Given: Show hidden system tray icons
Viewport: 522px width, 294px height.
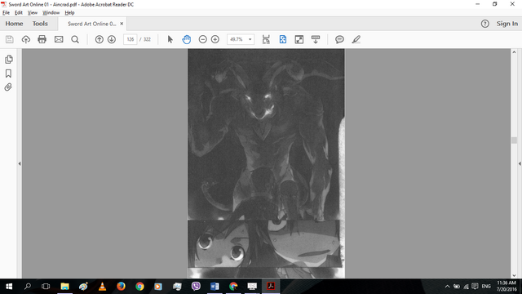Looking at the screenshot, I should pyautogui.click(x=448, y=287).
